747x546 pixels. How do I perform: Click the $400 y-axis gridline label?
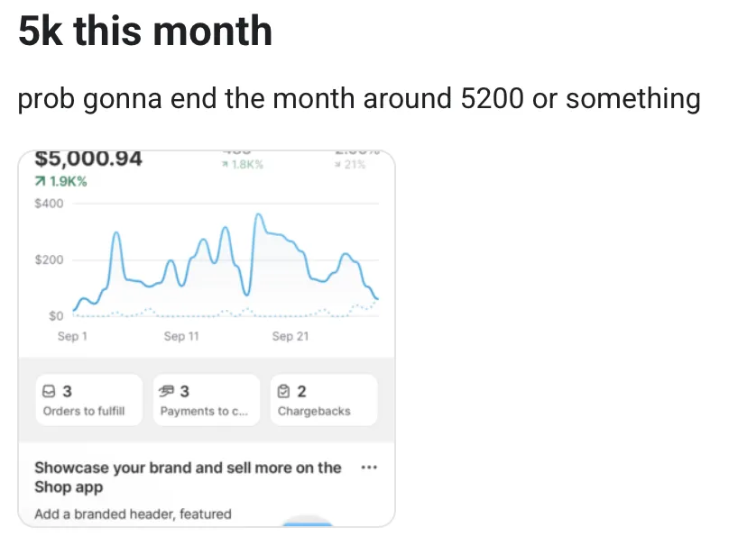point(49,204)
